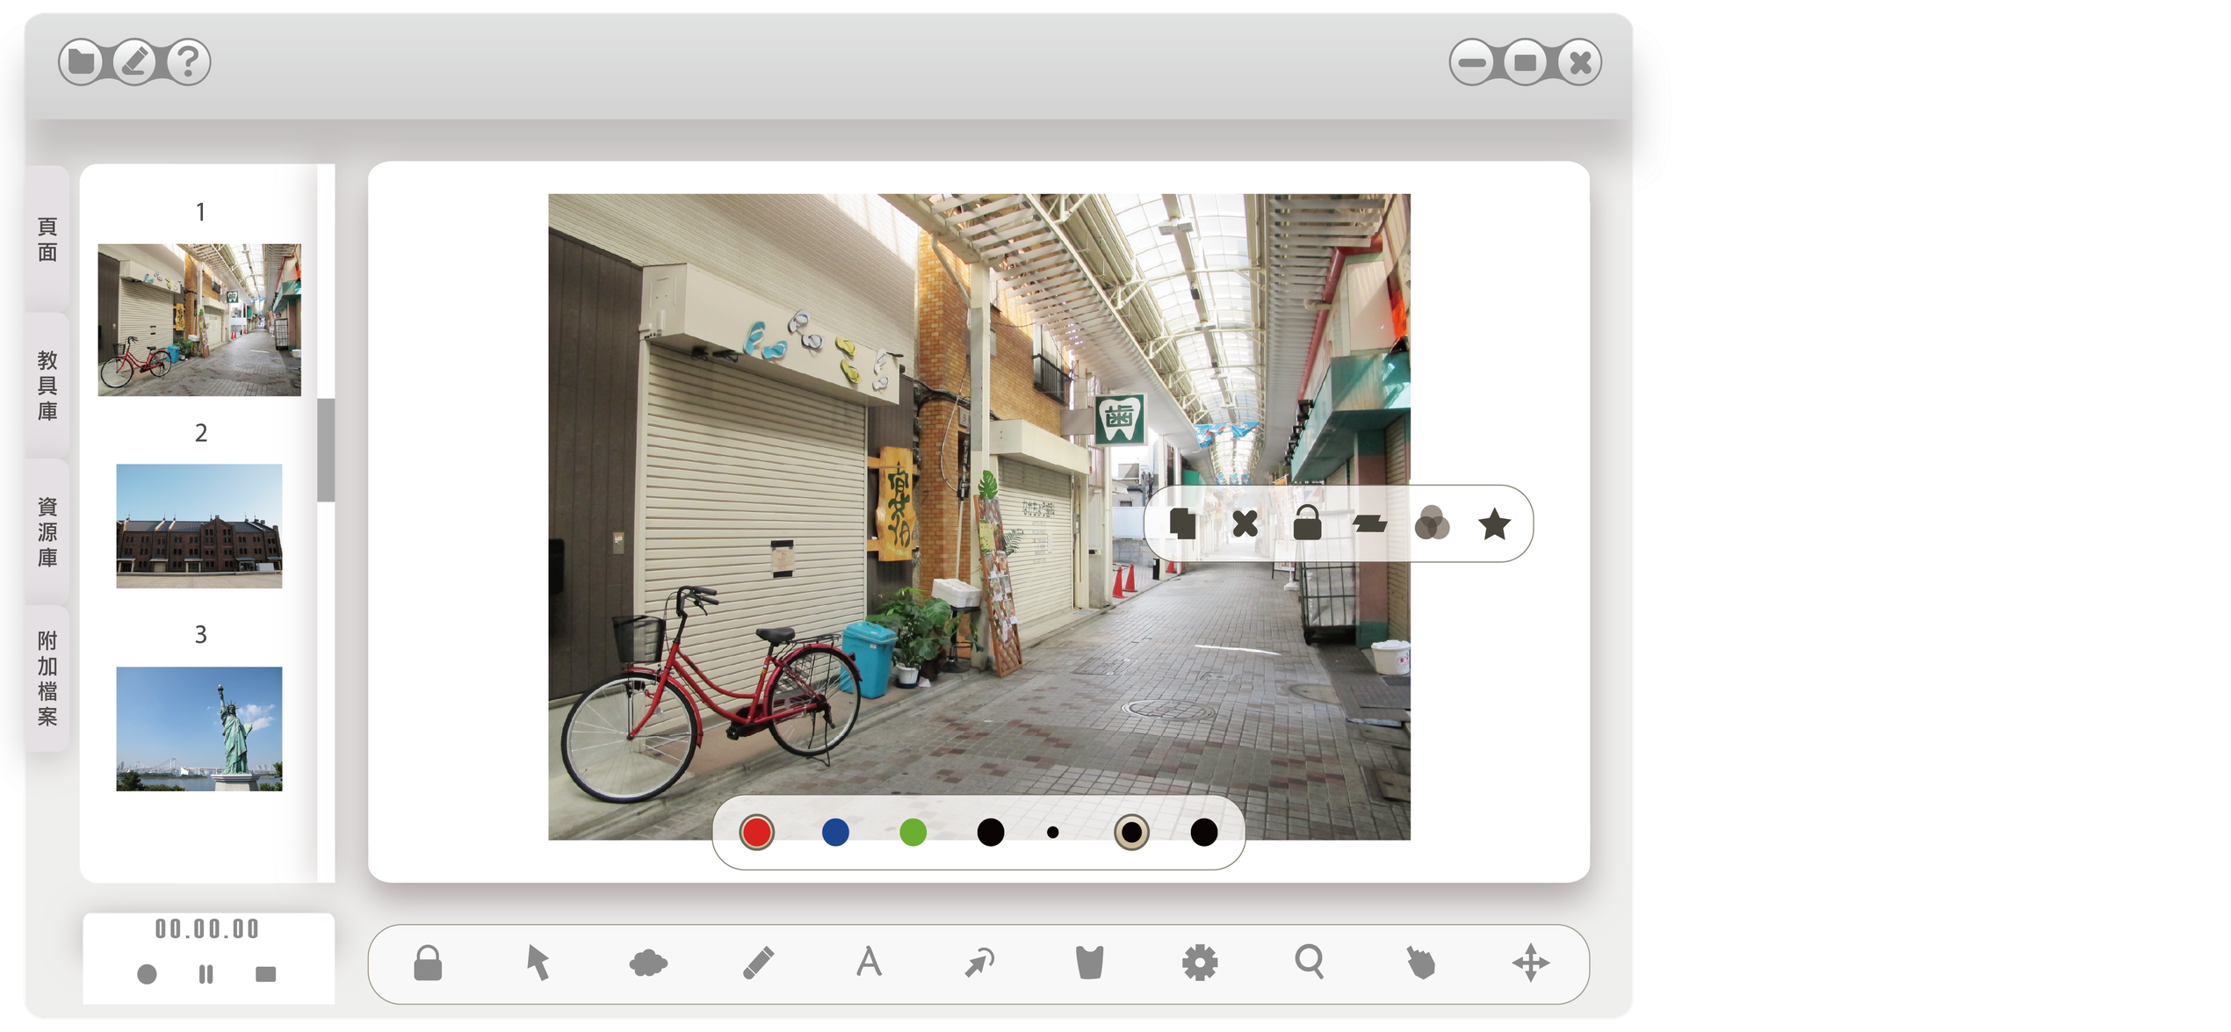Activate the magnifier zoom tool
Screen dimensions: 2231x1032
1310,963
